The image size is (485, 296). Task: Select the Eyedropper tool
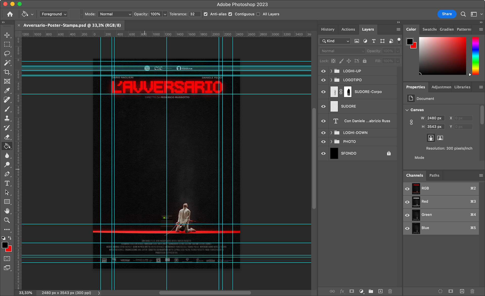[x=7, y=90]
